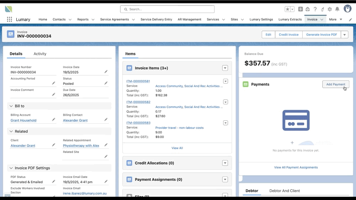This screenshot has width=356, height=200.
Task: Open the Notifications bell icon
Action: coord(337,9)
